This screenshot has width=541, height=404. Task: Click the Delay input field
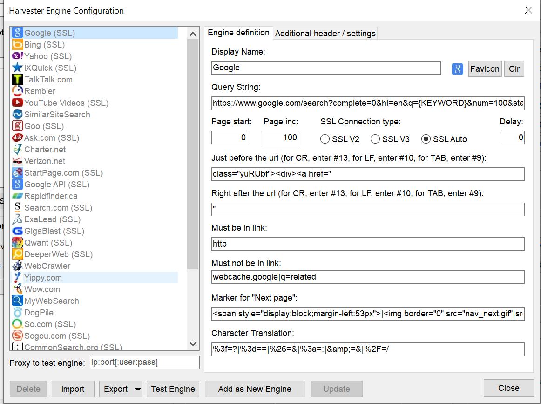pyautogui.click(x=512, y=138)
